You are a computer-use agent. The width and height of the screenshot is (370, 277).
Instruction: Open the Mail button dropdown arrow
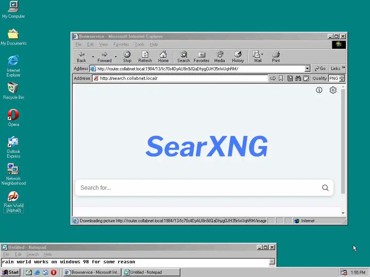click(262, 54)
